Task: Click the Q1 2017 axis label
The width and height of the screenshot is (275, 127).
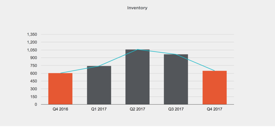Action: pyautogui.click(x=99, y=109)
